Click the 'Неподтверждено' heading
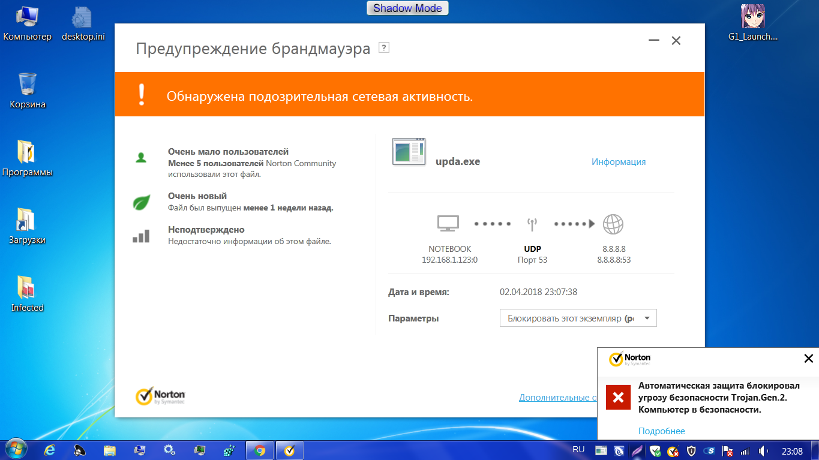 206,230
